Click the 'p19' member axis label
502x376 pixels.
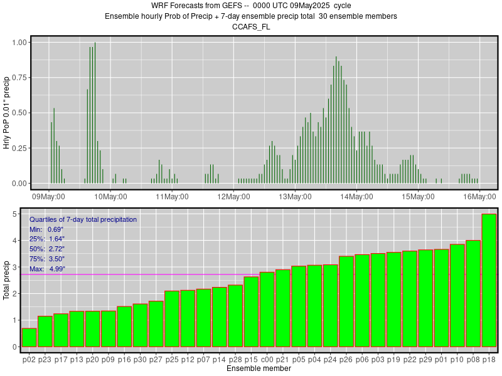(x=393, y=360)
